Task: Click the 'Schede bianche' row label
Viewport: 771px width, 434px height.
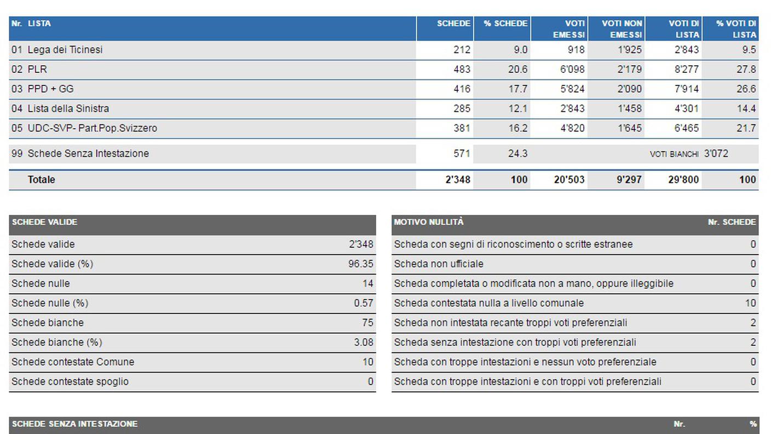Action: coord(48,323)
